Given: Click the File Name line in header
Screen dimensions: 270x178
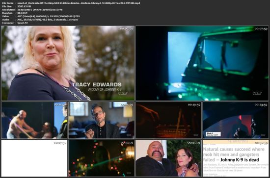Looking at the screenshot, I should [71, 3].
